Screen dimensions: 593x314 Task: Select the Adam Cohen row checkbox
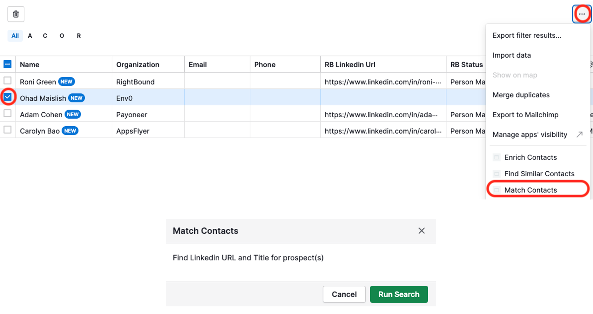(x=8, y=114)
